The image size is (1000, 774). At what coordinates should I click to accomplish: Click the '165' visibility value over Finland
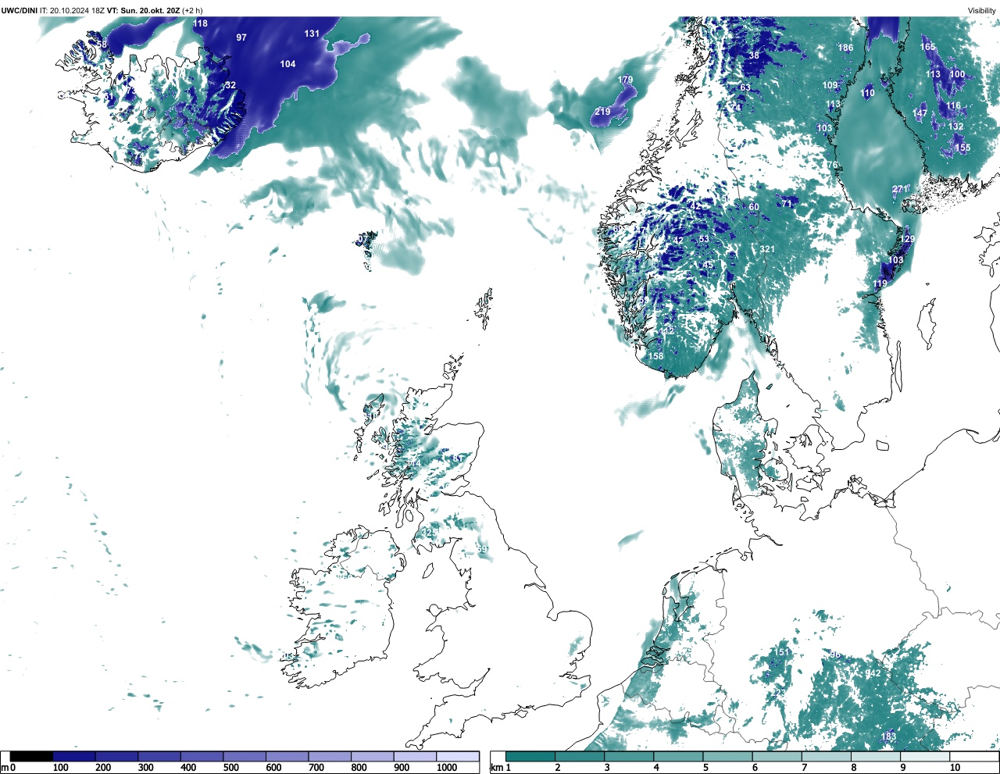tap(927, 47)
